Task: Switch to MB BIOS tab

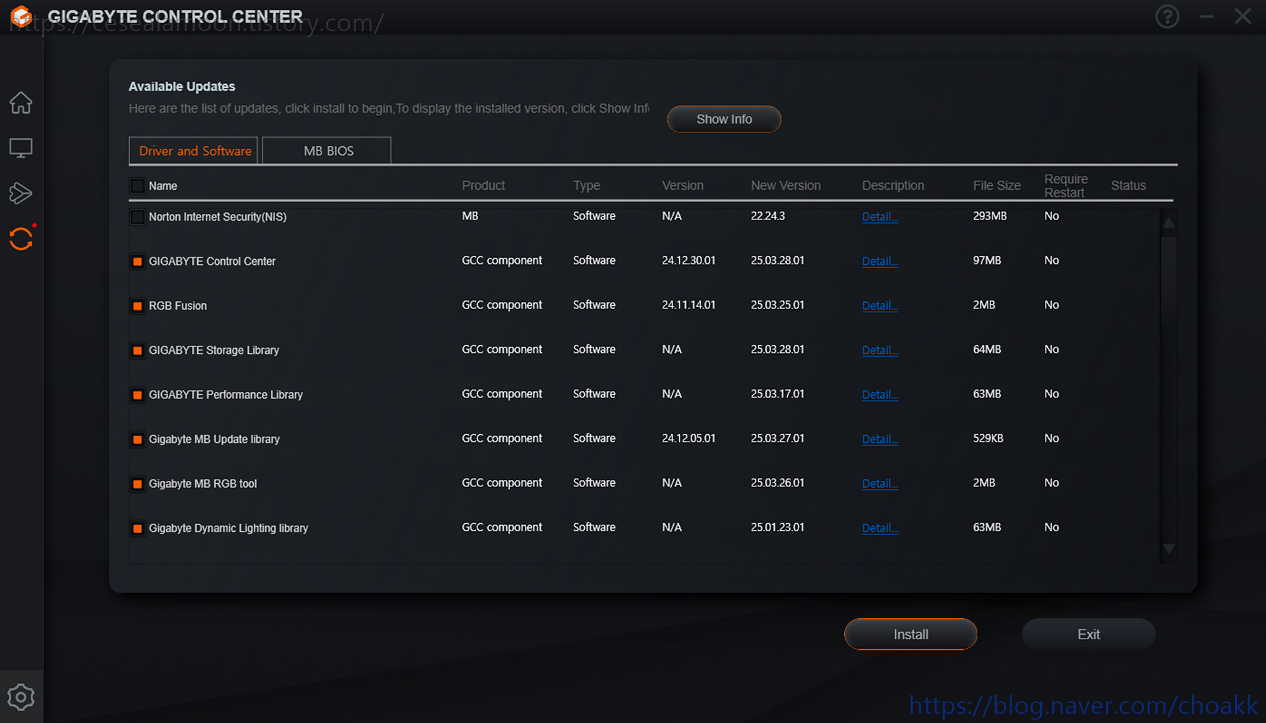Action: 327,151
